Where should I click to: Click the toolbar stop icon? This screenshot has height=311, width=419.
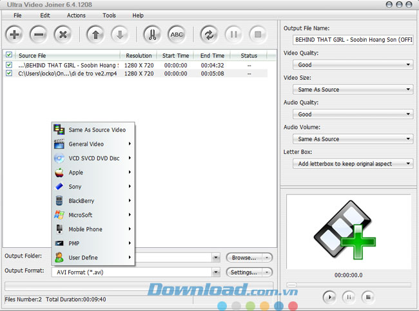258,34
